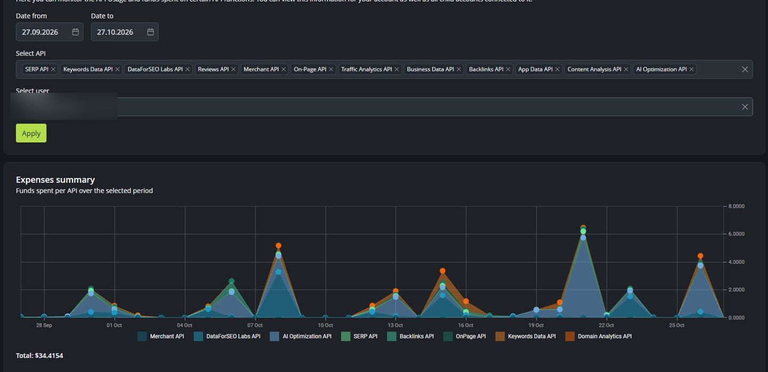The image size is (768, 372).
Task: Toggle OnPage API legend swatch
Action: 448,336
